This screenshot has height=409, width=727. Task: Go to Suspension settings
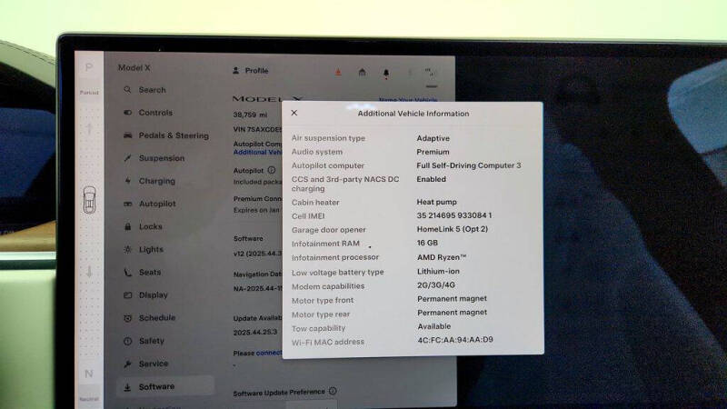click(161, 158)
